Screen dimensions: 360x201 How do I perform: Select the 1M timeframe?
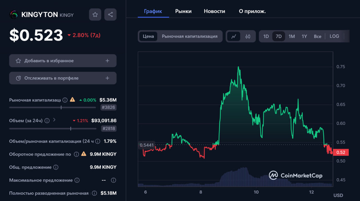pyautogui.click(x=291, y=36)
